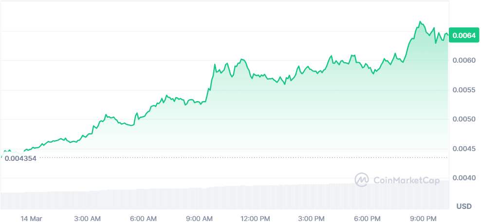This screenshot has width=481, height=222.
Task: Select the 3:00 AM time marker
Action: click(x=89, y=219)
